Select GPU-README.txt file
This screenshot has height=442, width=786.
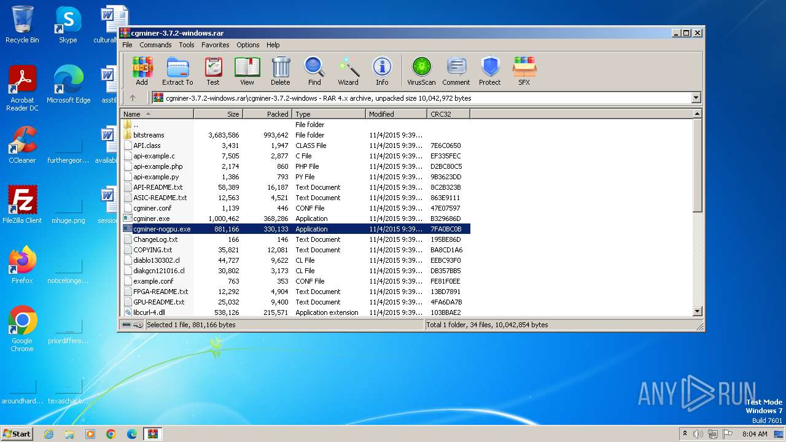pos(295,302)
